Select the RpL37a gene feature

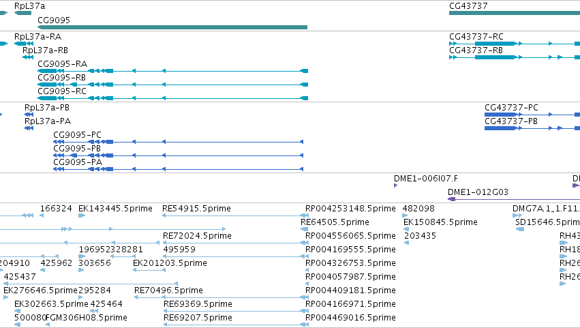tap(22, 13)
